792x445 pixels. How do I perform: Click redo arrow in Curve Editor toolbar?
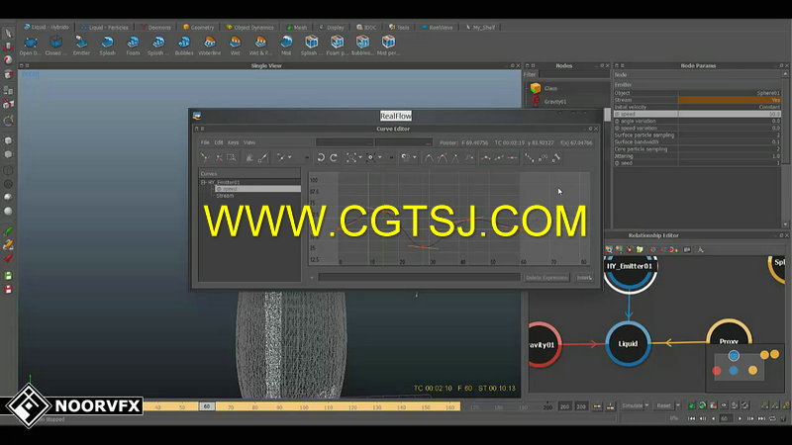click(x=334, y=158)
